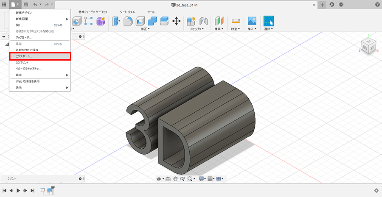Activate the Select tool icon
The height and width of the screenshot is (197, 382).
click(269, 21)
